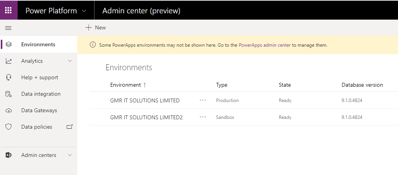Sort by the Environment column header

(125, 85)
